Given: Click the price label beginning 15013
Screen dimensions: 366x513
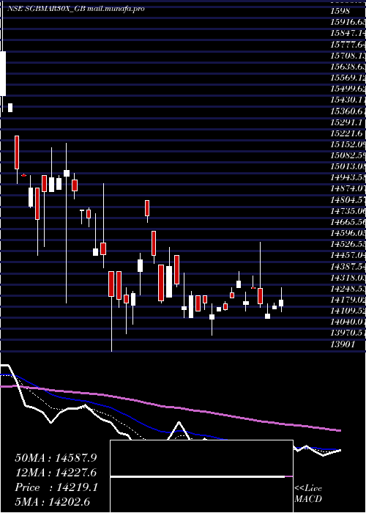Looking at the screenshot, I should tap(348, 167).
